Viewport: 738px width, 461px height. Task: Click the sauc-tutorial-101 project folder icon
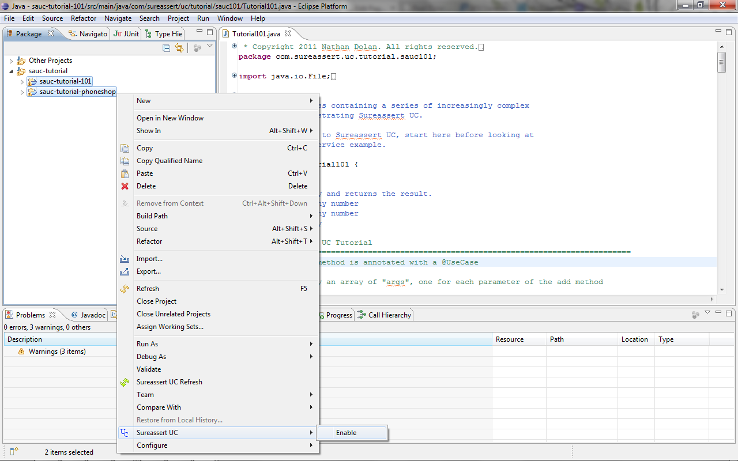[32, 81]
